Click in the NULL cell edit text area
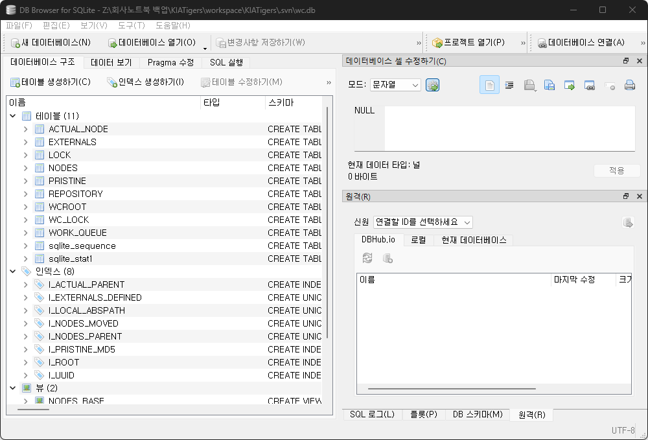Screen dimensions: 648x440 509,128
